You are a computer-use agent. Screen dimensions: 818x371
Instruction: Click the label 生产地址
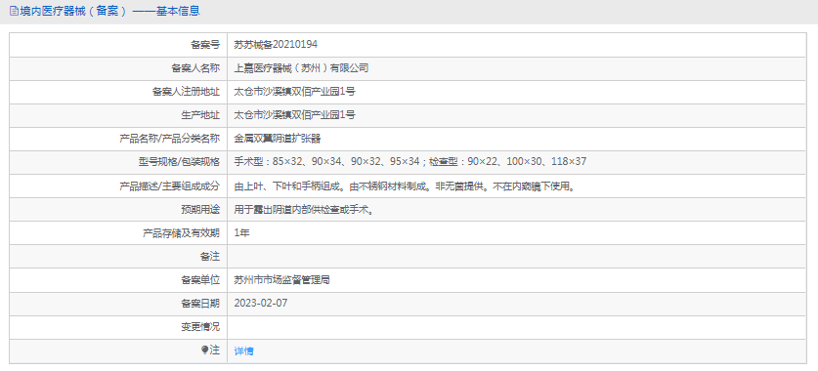coord(200,115)
